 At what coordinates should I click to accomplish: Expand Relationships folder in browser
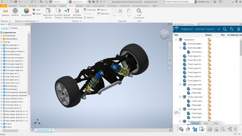pos(1,36)
